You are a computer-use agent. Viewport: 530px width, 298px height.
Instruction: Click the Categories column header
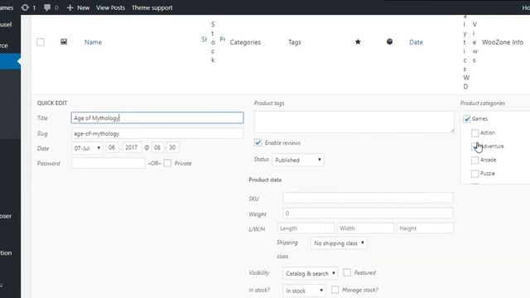[245, 42]
